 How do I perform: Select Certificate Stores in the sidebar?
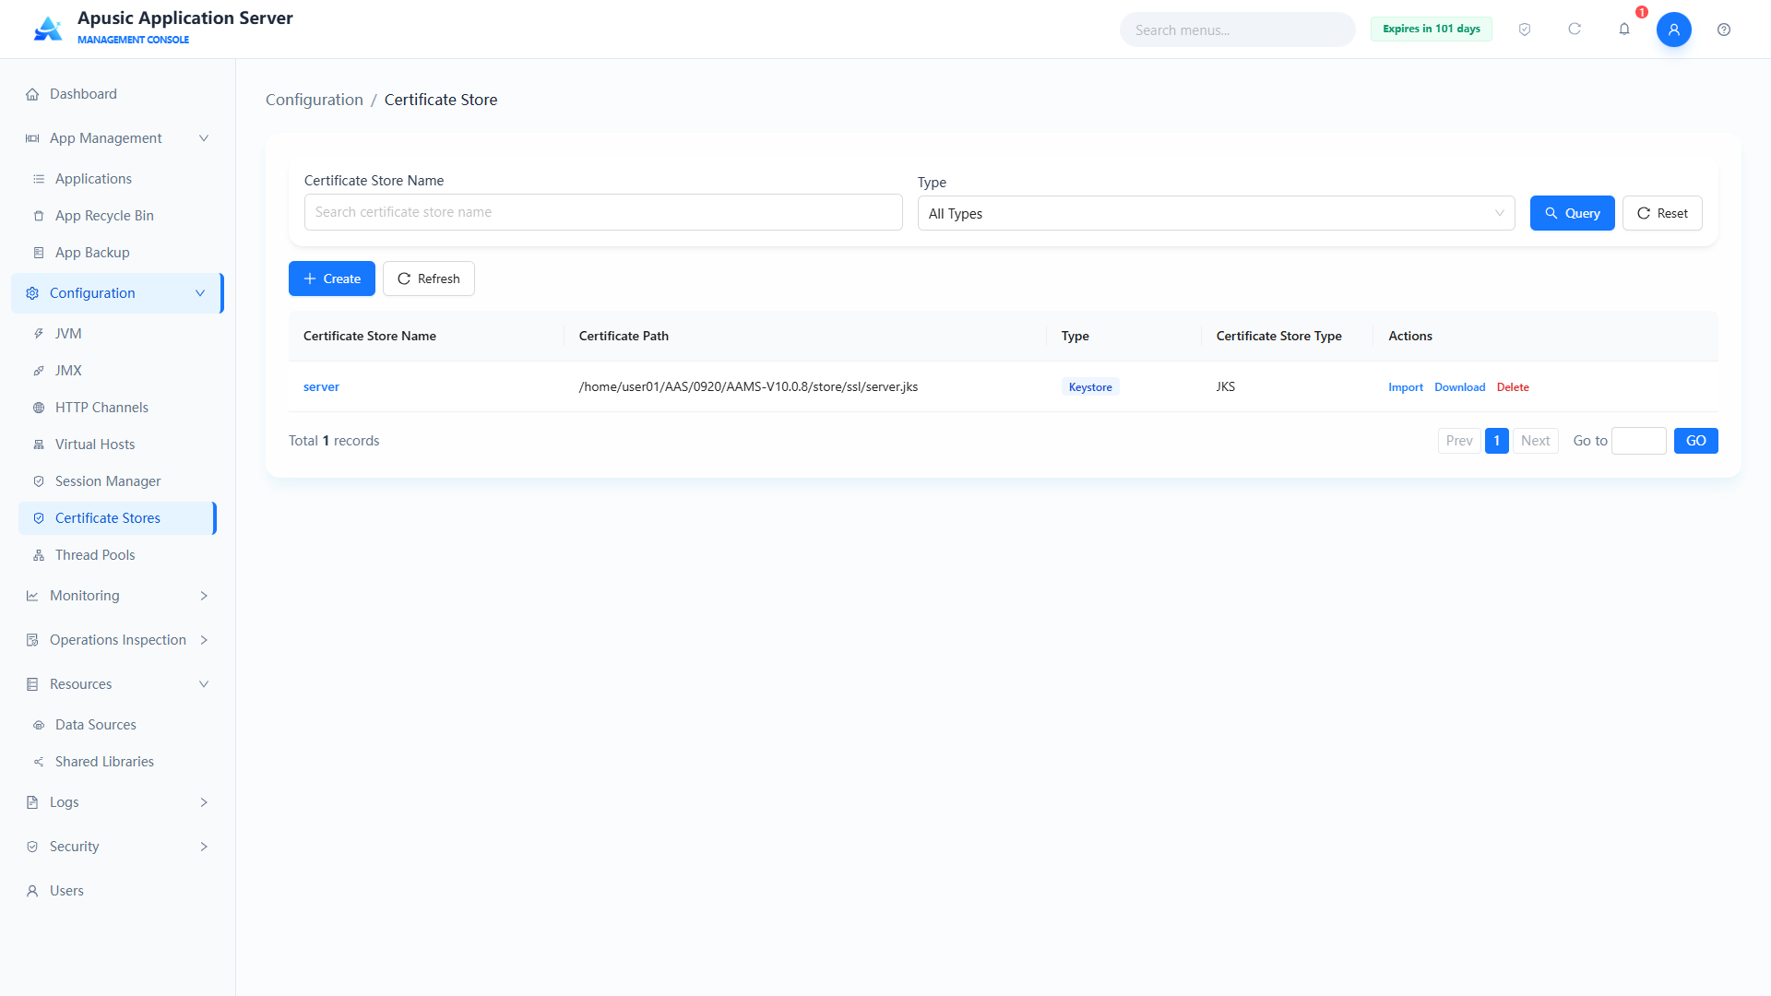117,518
